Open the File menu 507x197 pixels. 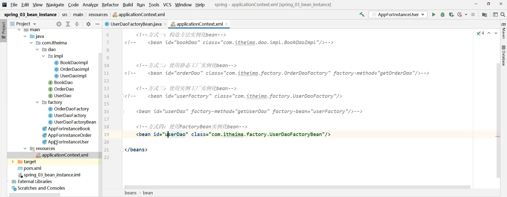14,5
